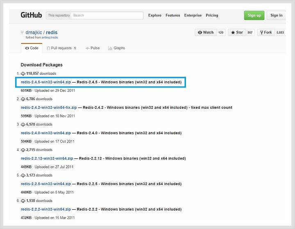Open the Graphs tab

pos(116,48)
